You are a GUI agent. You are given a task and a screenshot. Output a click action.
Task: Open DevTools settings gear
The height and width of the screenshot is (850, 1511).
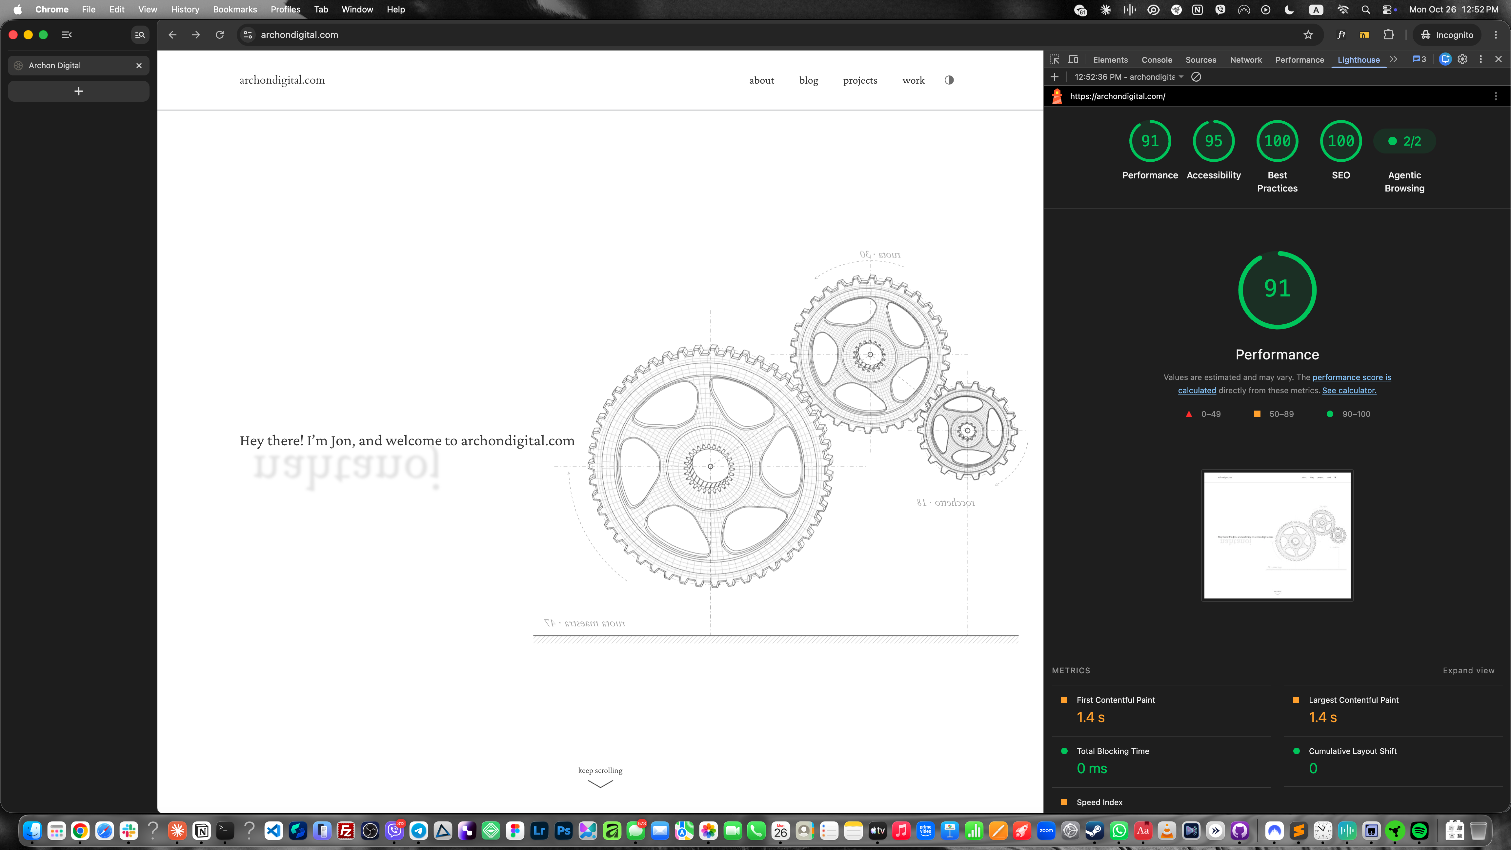[1462, 59]
